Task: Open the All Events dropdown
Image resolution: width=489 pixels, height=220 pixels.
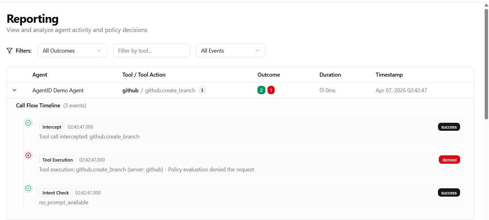Action: [x=230, y=50]
